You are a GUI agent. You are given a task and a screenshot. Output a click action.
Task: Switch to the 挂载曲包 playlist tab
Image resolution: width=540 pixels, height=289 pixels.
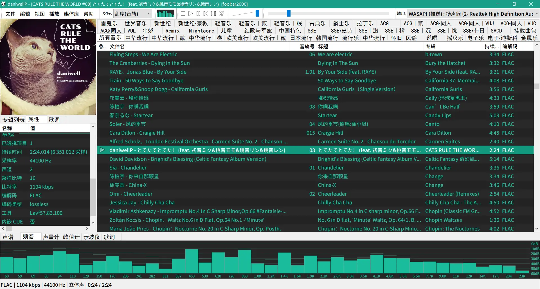525,31
